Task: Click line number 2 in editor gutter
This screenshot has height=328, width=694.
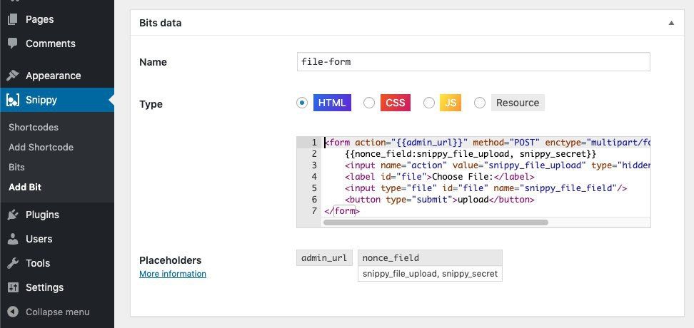Action: (314, 154)
